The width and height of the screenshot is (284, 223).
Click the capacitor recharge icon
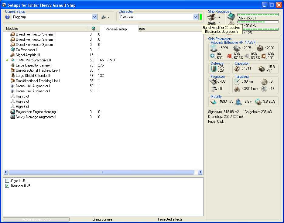(262, 69)
